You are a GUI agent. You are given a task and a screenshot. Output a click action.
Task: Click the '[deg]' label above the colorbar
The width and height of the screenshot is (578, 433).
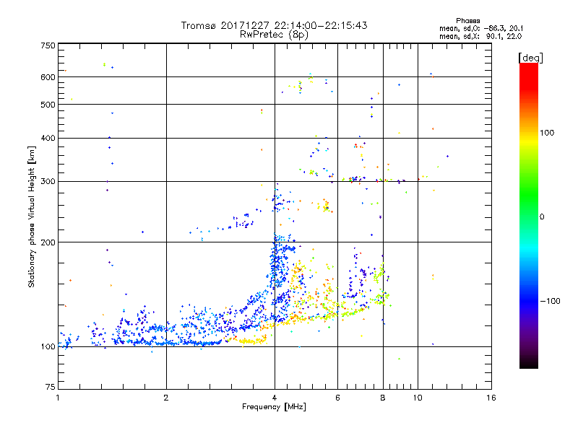[530, 58]
